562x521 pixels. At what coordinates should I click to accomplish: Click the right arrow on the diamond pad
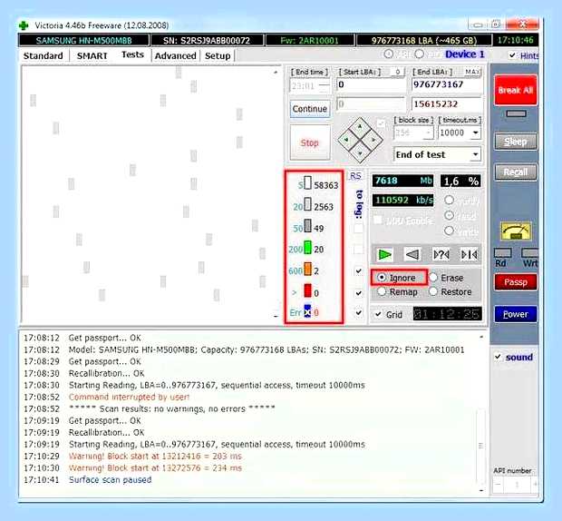tap(373, 140)
